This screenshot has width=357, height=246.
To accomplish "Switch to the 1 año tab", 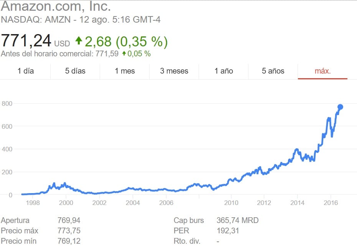I will pos(224,71).
